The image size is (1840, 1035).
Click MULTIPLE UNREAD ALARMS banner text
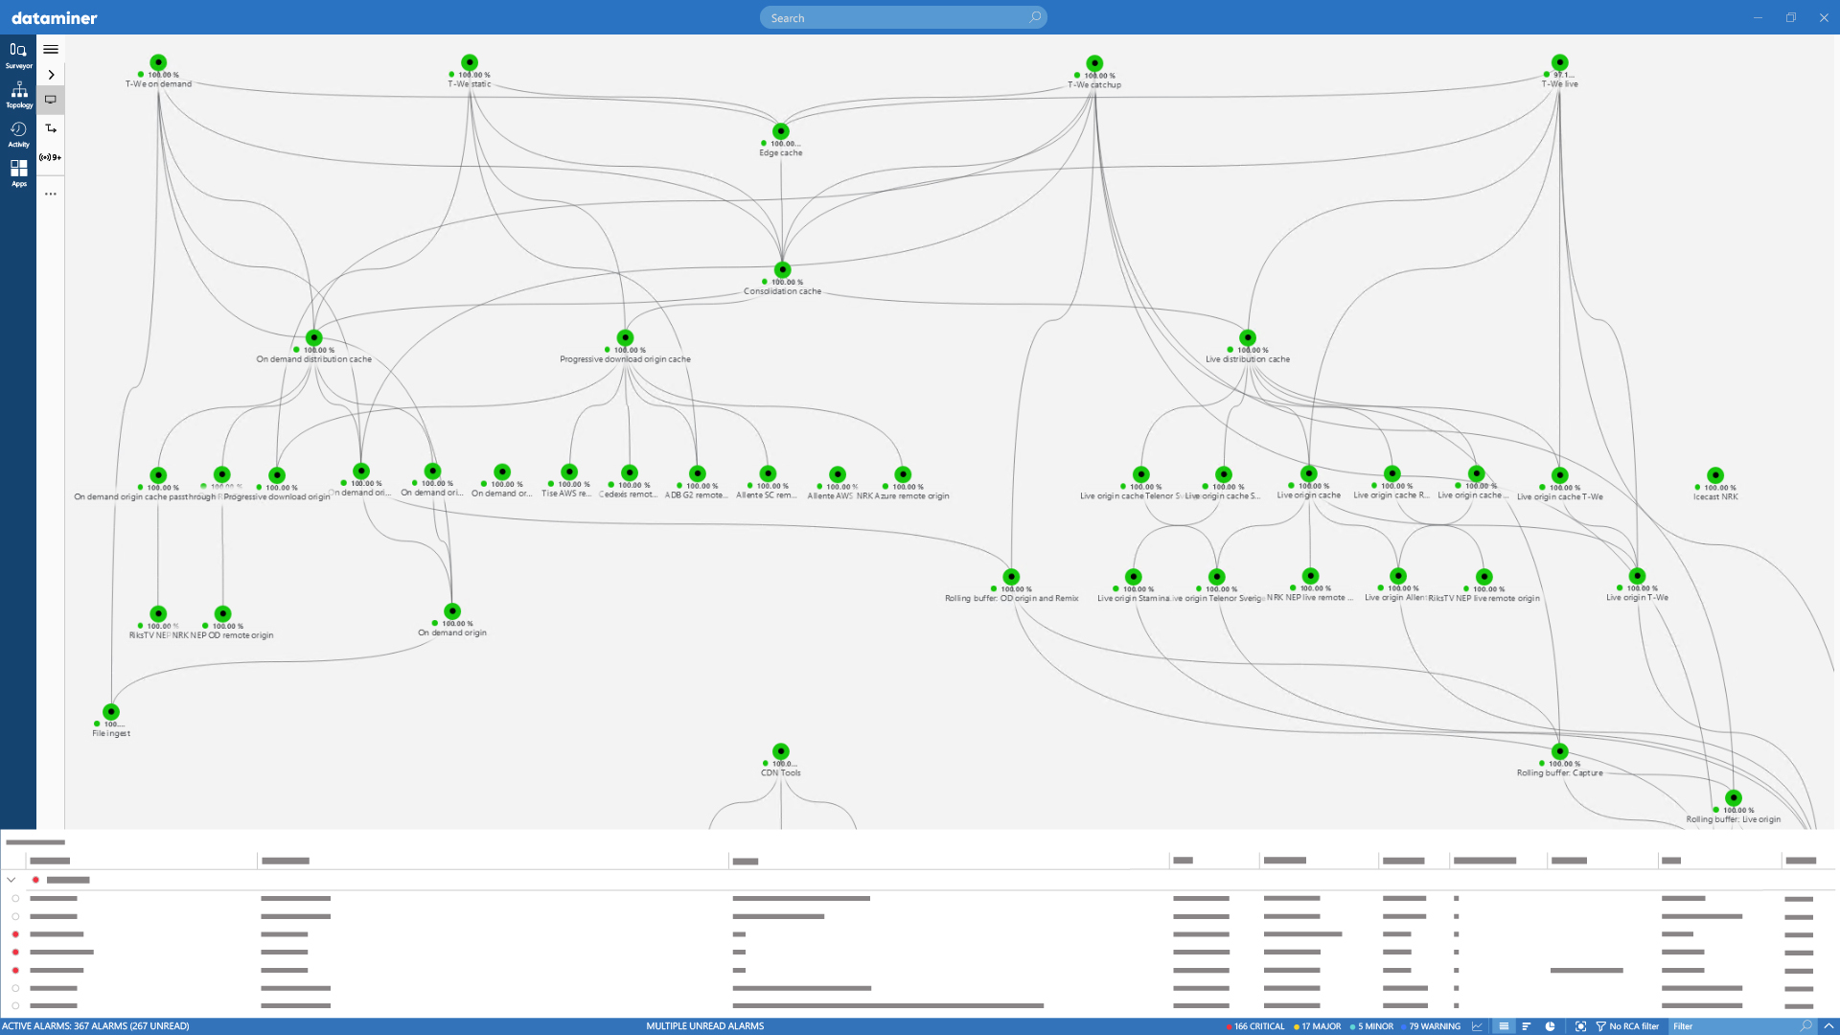[705, 1026]
